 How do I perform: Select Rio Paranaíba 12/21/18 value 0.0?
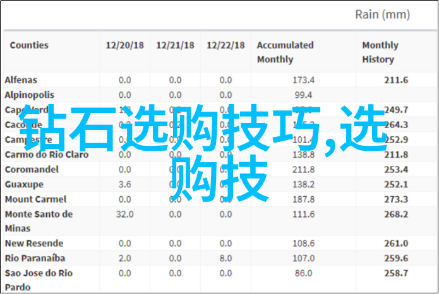coord(175,258)
